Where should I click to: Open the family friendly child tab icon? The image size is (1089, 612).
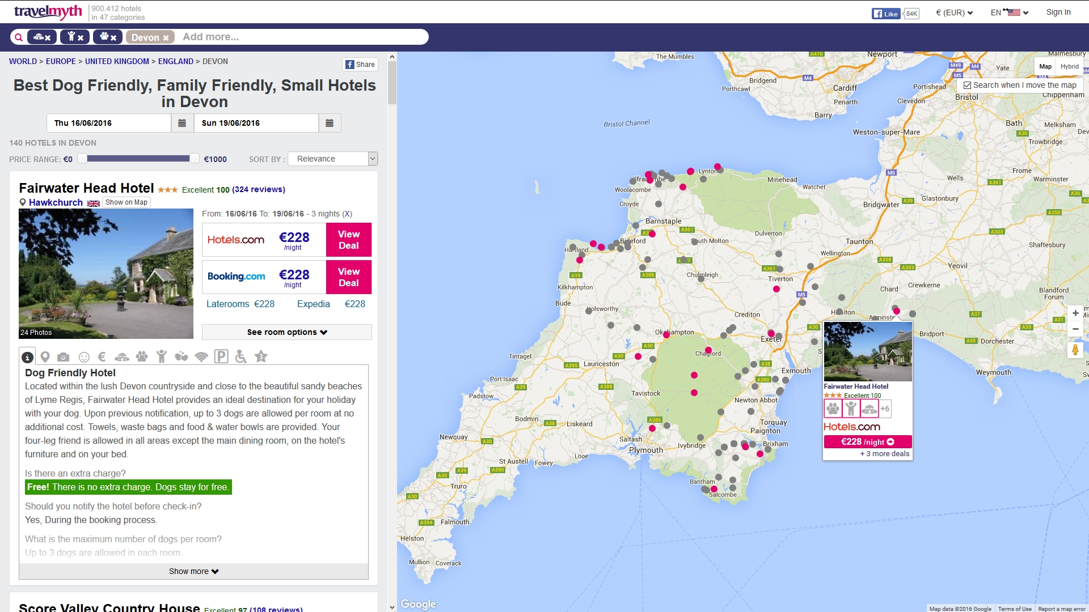[162, 357]
